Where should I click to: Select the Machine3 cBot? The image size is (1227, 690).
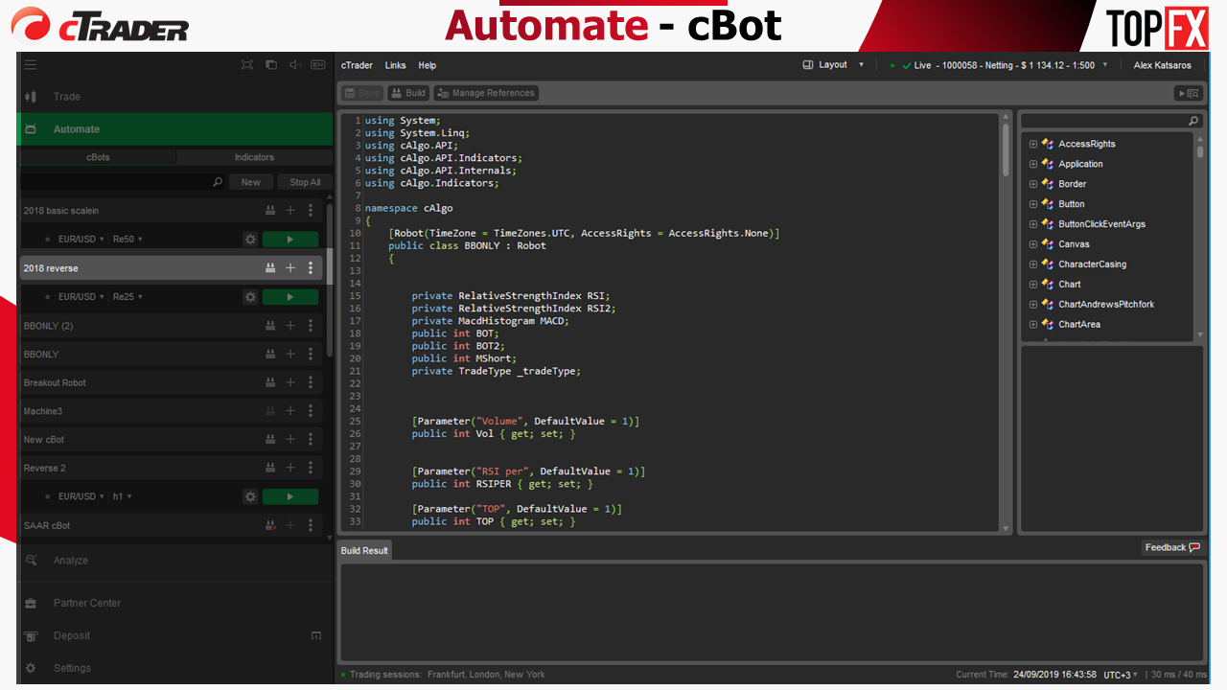(173, 411)
